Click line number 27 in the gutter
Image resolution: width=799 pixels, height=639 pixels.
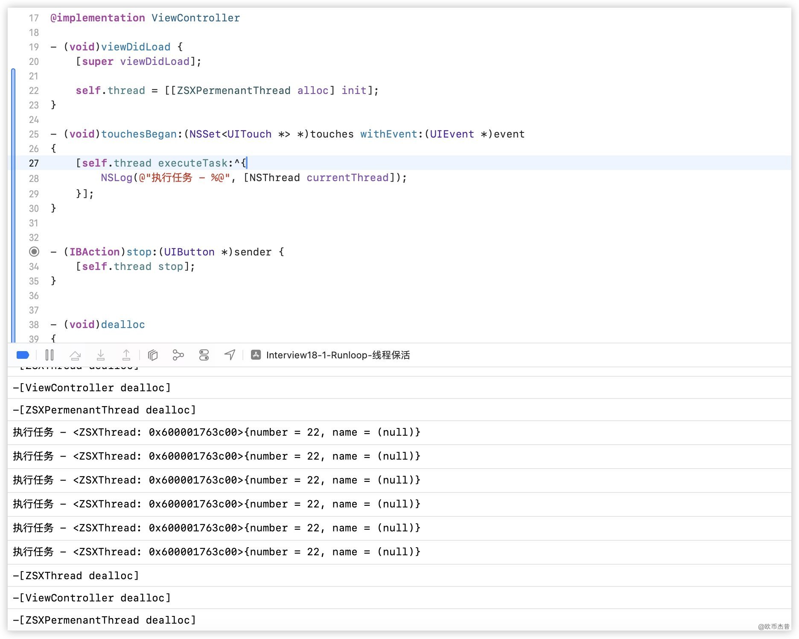click(34, 163)
